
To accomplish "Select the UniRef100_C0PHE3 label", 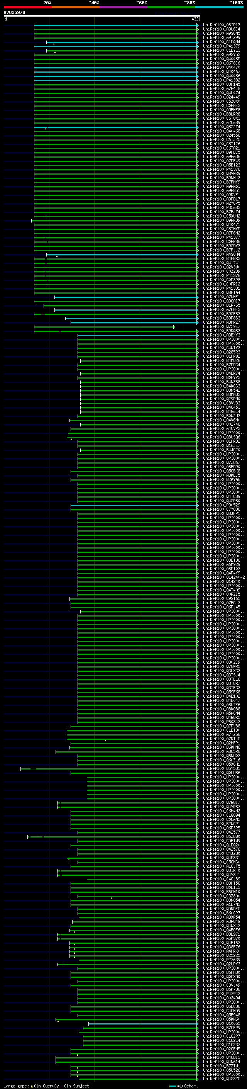I will [221, 106].
